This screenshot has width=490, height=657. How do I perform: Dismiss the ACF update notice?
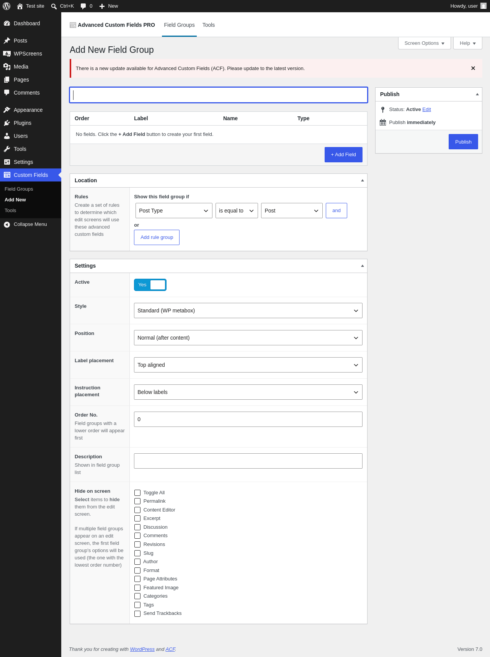coord(473,68)
